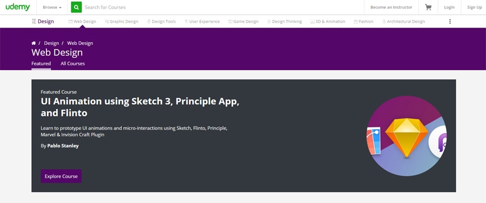Click the Fashion subcategory icon
The image size is (486, 203).
[x=356, y=22]
